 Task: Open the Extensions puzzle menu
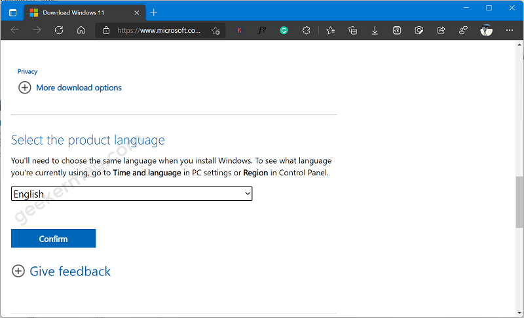[306, 30]
